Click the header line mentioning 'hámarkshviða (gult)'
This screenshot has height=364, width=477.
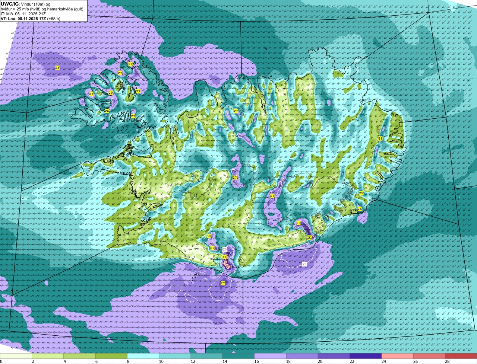(x=42, y=9)
